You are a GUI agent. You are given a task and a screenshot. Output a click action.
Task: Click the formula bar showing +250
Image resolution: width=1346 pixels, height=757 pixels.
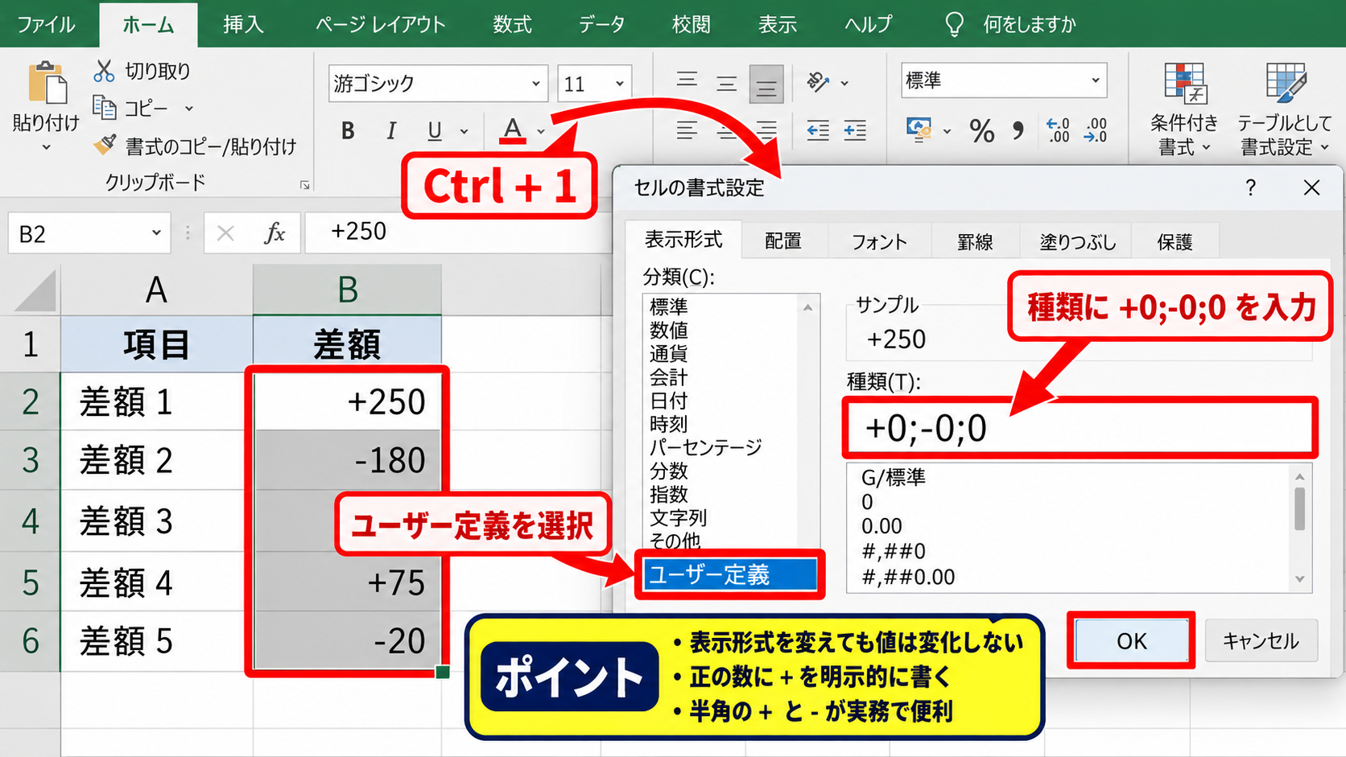[459, 232]
